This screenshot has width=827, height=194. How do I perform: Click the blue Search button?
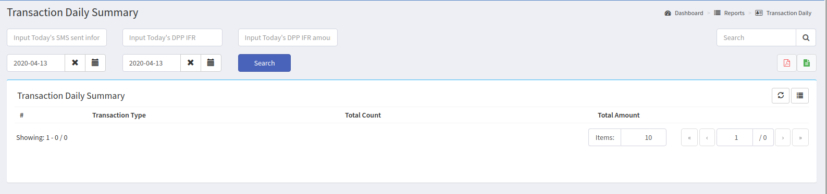(264, 63)
